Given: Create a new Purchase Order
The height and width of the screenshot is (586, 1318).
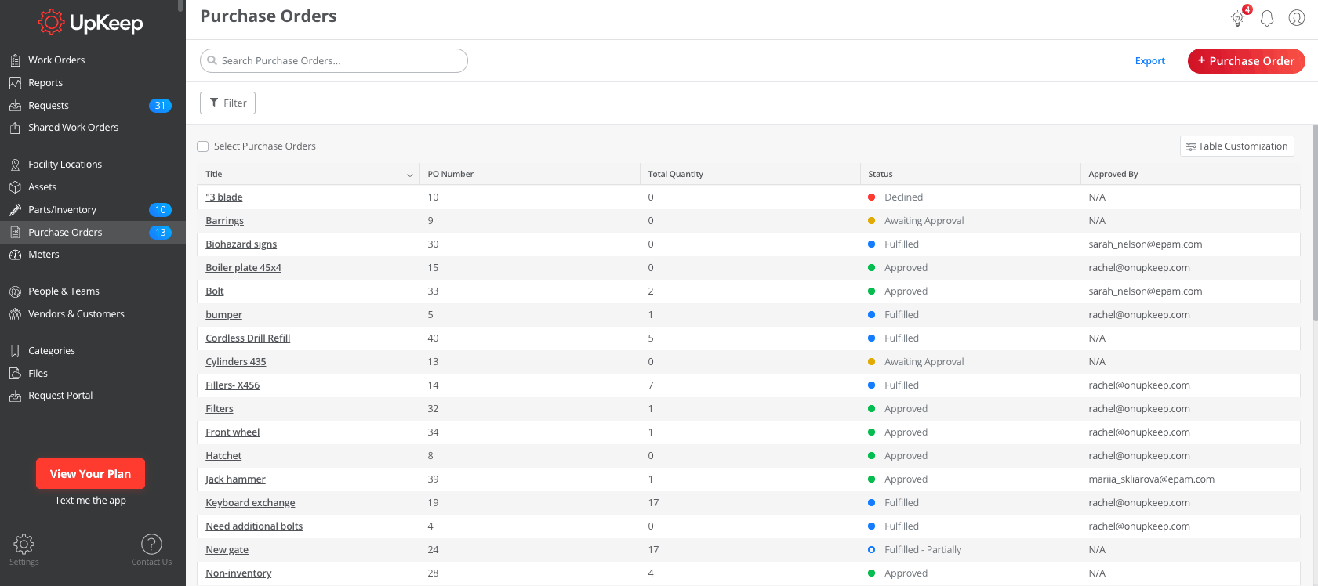Looking at the screenshot, I should 1246,61.
